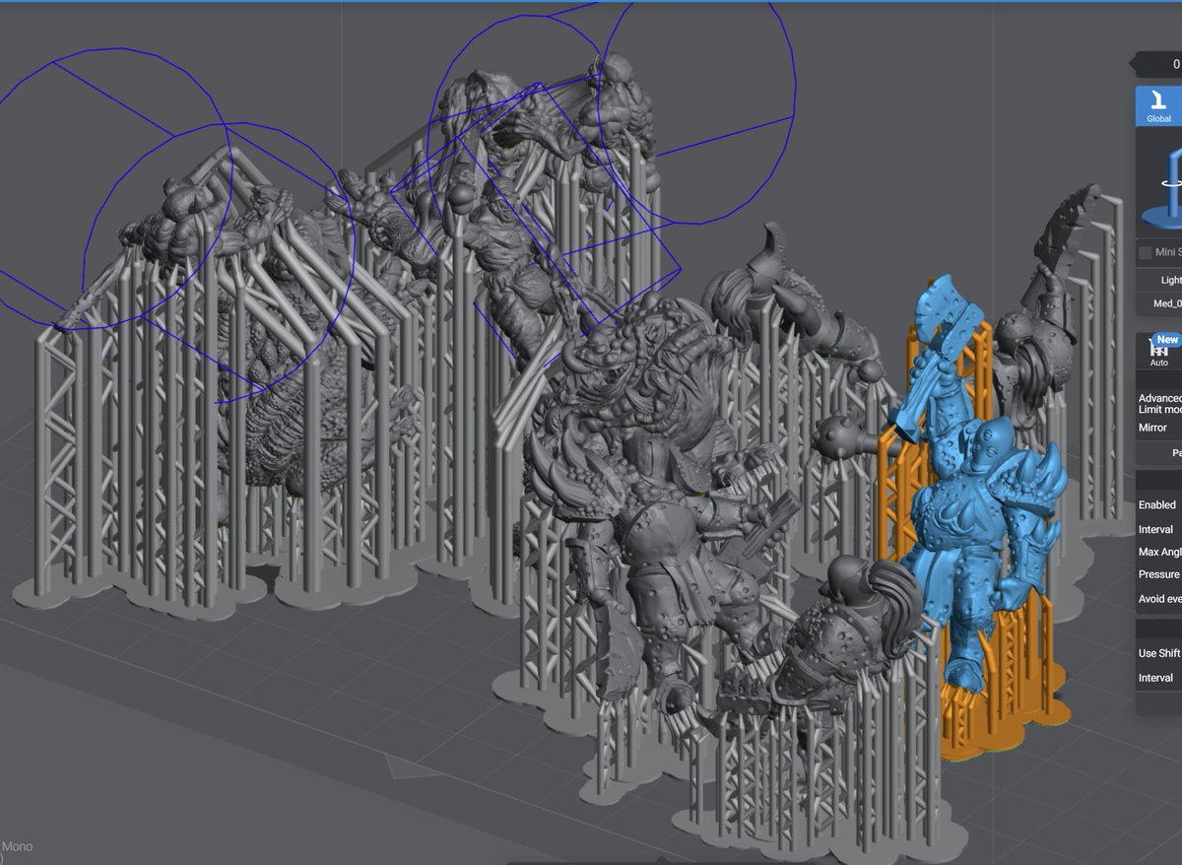Click the Enabled setting label

coord(1157,504)
